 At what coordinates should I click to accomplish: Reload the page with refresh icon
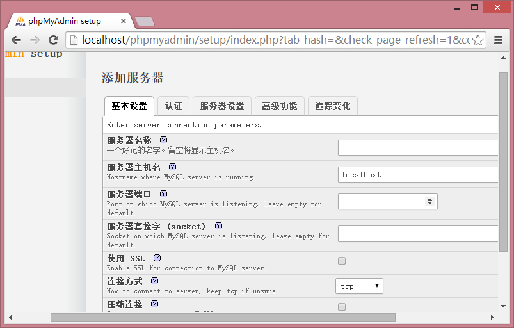tap(53, 40)
